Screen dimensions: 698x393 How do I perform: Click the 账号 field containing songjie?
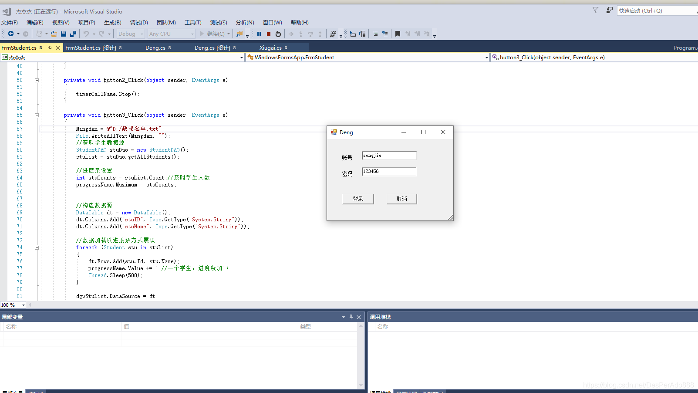[389, 156]
